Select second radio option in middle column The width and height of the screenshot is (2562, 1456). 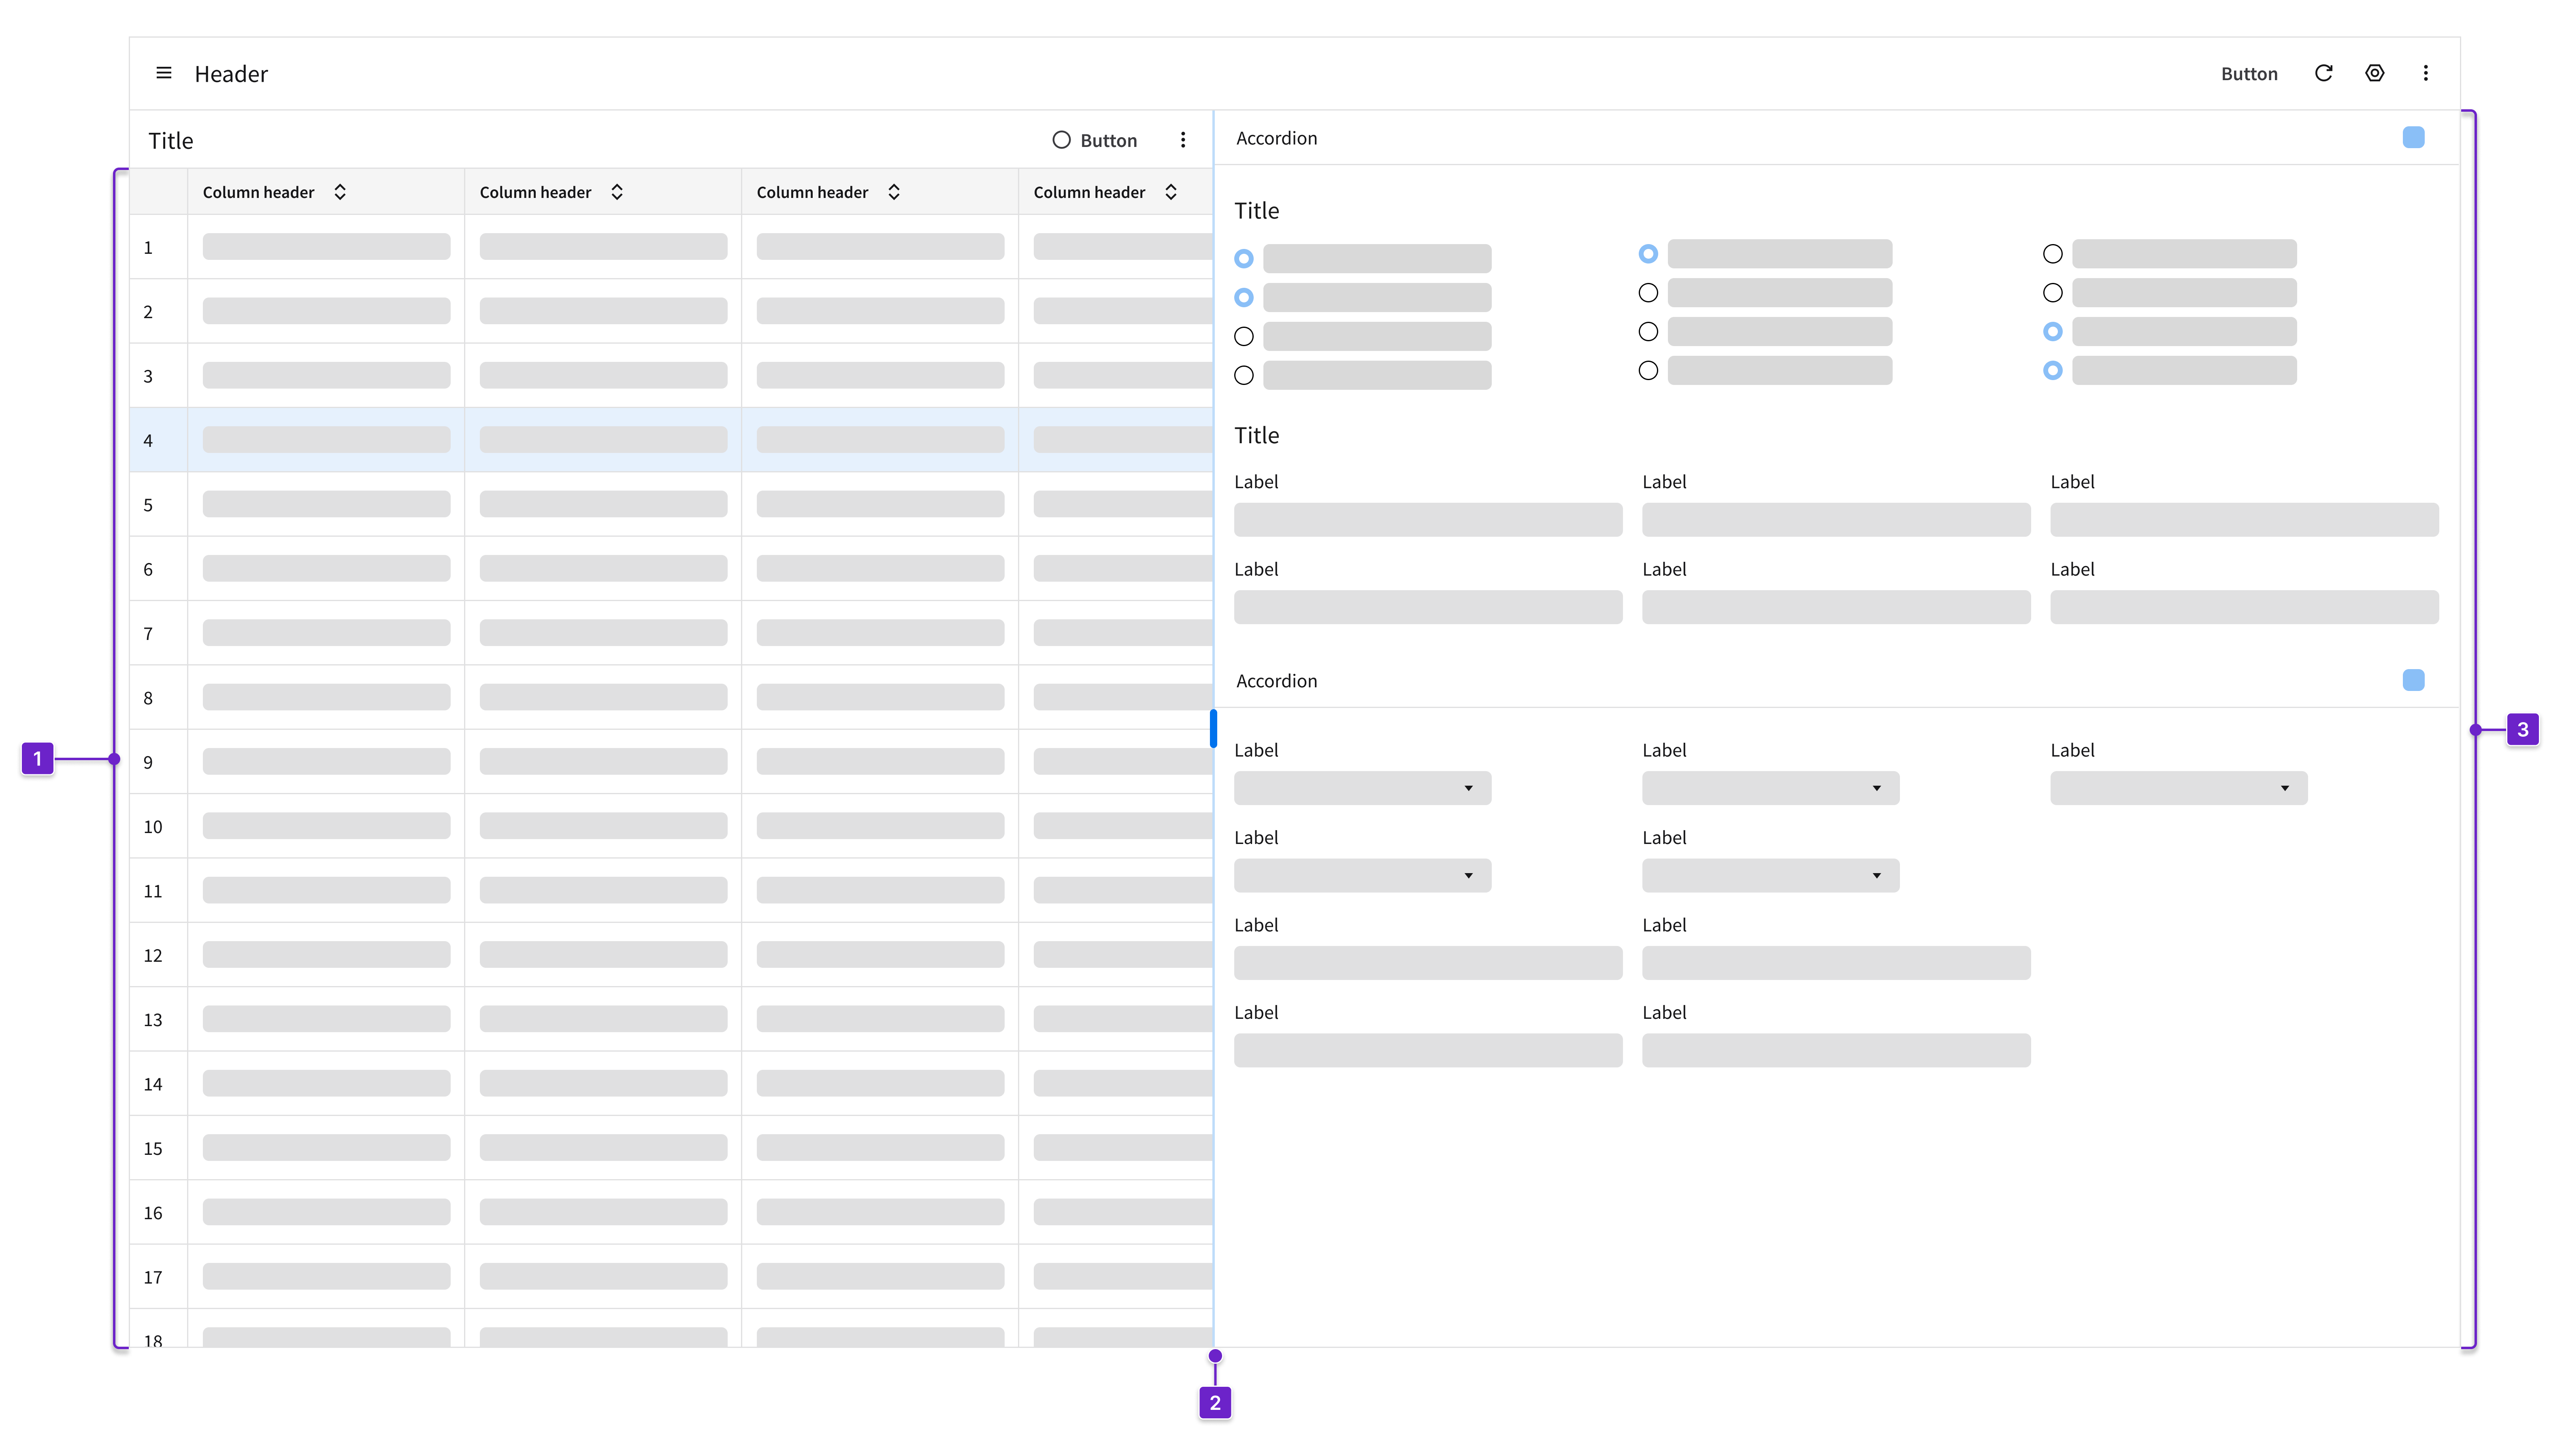tap(1648, 293)
